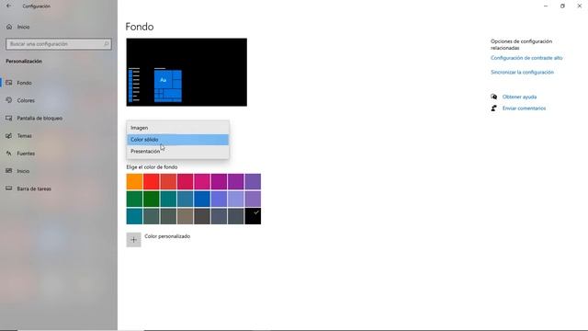
Task: Restore down the Configuración window
Action: (562, 6)
